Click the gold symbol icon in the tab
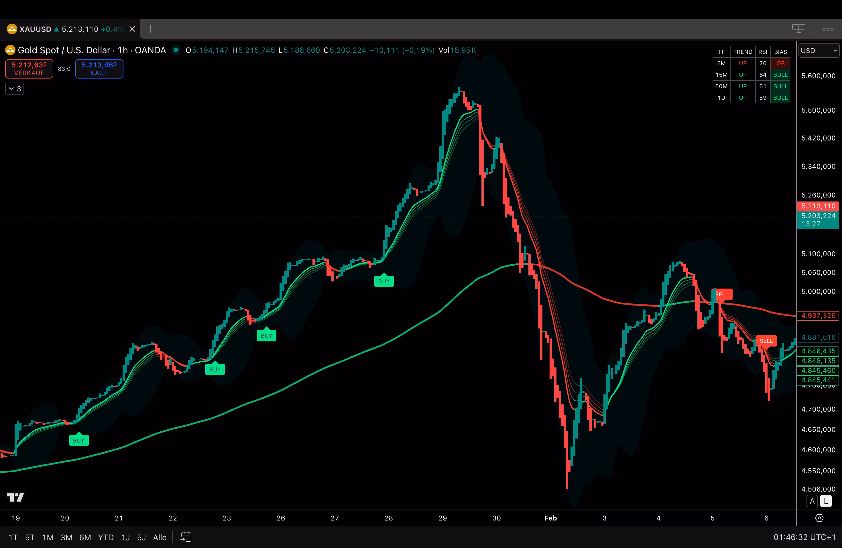Screen dimensions: 842x548 (12, 29)
